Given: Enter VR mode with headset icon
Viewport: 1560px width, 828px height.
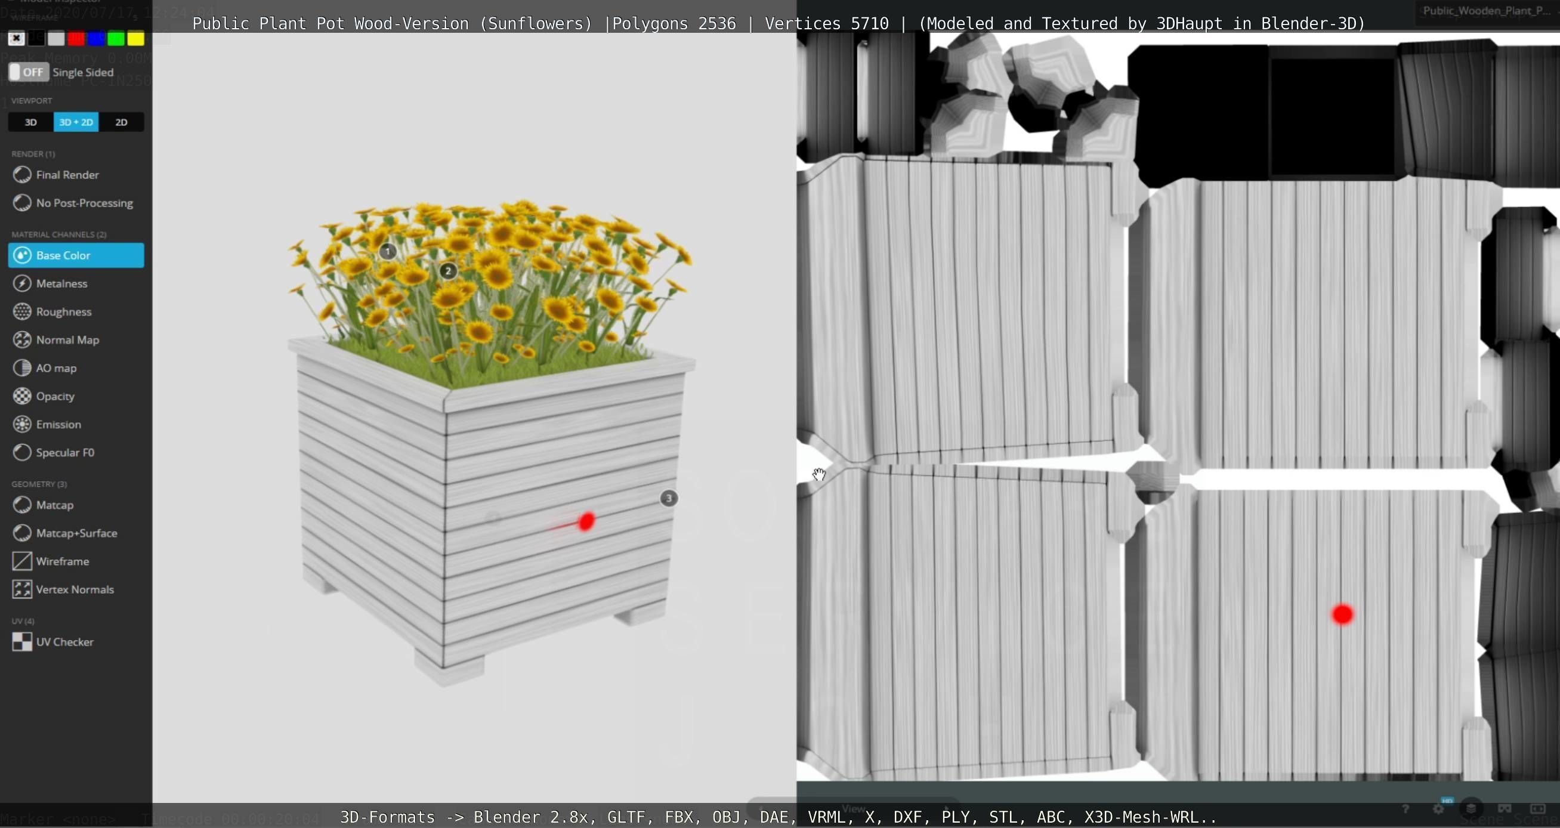Looking at the screenshot, I should coord(1505,809).
